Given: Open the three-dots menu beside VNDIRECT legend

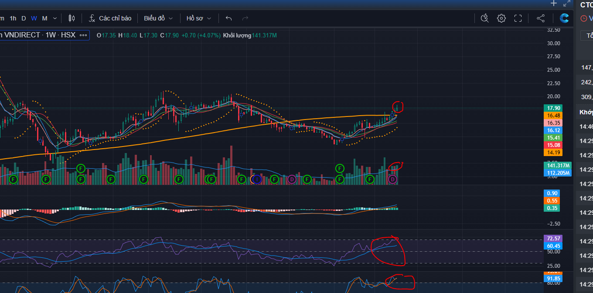Looking at the screenshot, I should coord(83,35).
